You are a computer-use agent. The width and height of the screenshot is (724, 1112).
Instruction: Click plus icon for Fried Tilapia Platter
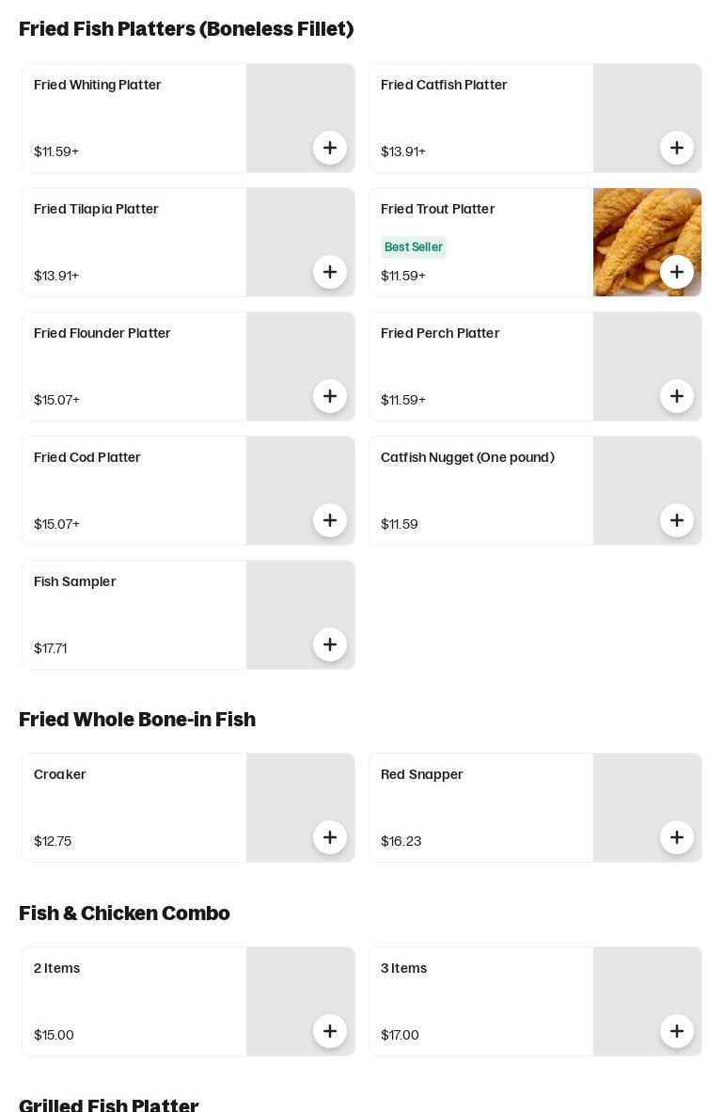(x=330, y=272)
